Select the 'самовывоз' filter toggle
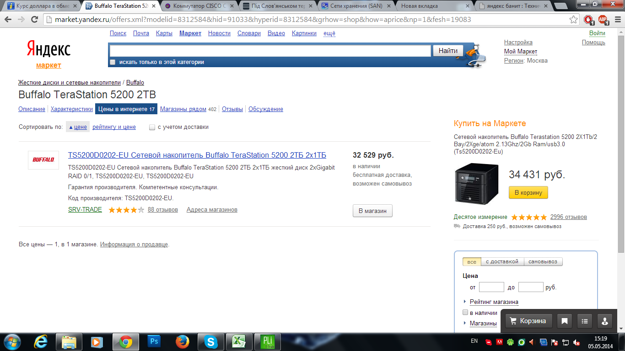The width and height of the screenshot is (625, 351). [x=543, y=262]
